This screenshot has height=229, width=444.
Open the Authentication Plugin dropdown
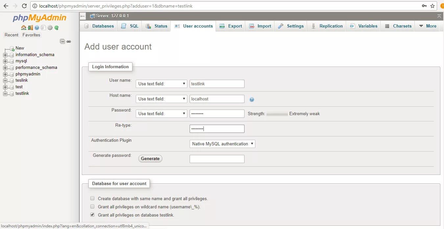(222, 144)
